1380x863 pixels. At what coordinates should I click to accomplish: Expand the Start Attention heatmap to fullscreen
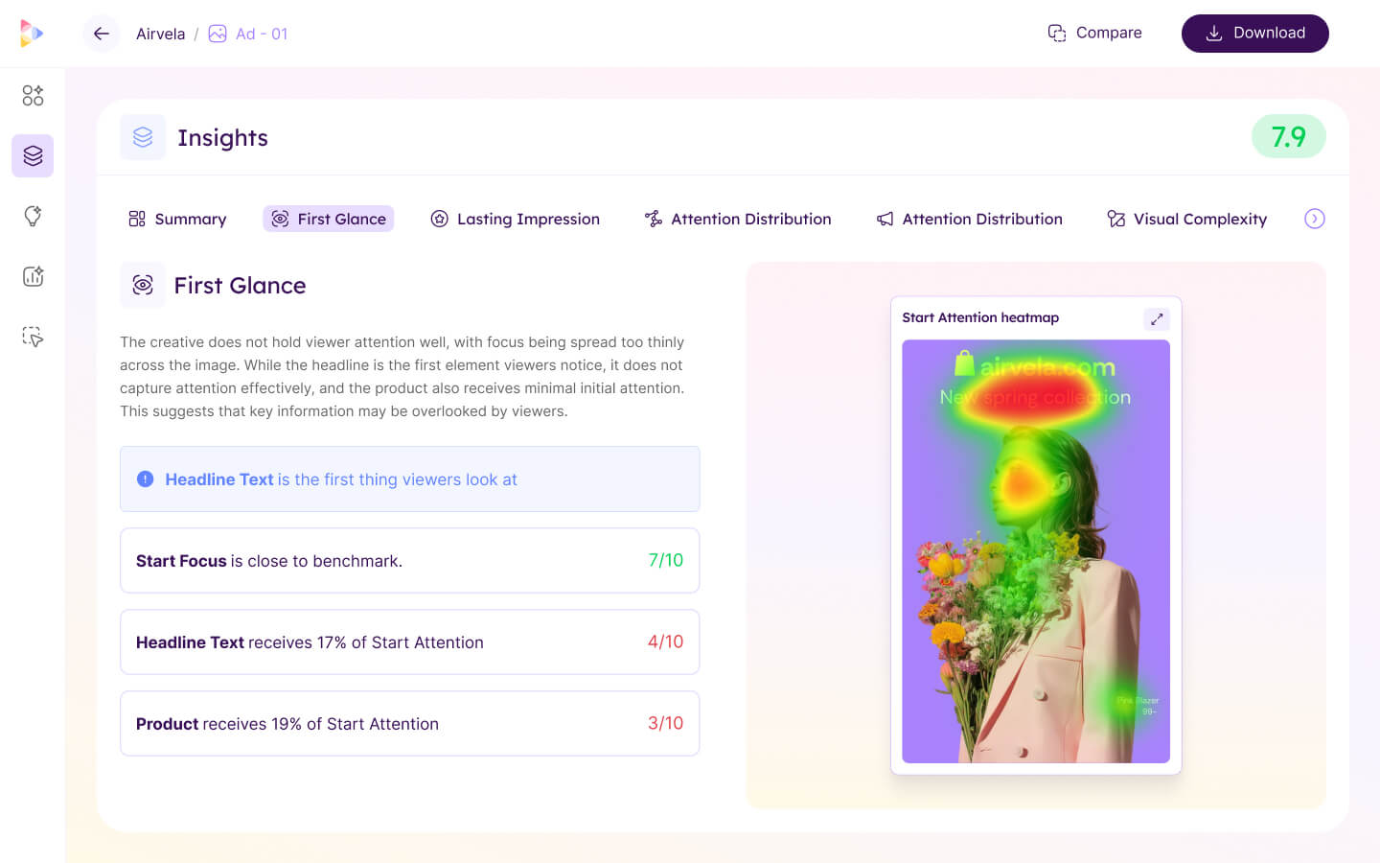pos(1157,318)
